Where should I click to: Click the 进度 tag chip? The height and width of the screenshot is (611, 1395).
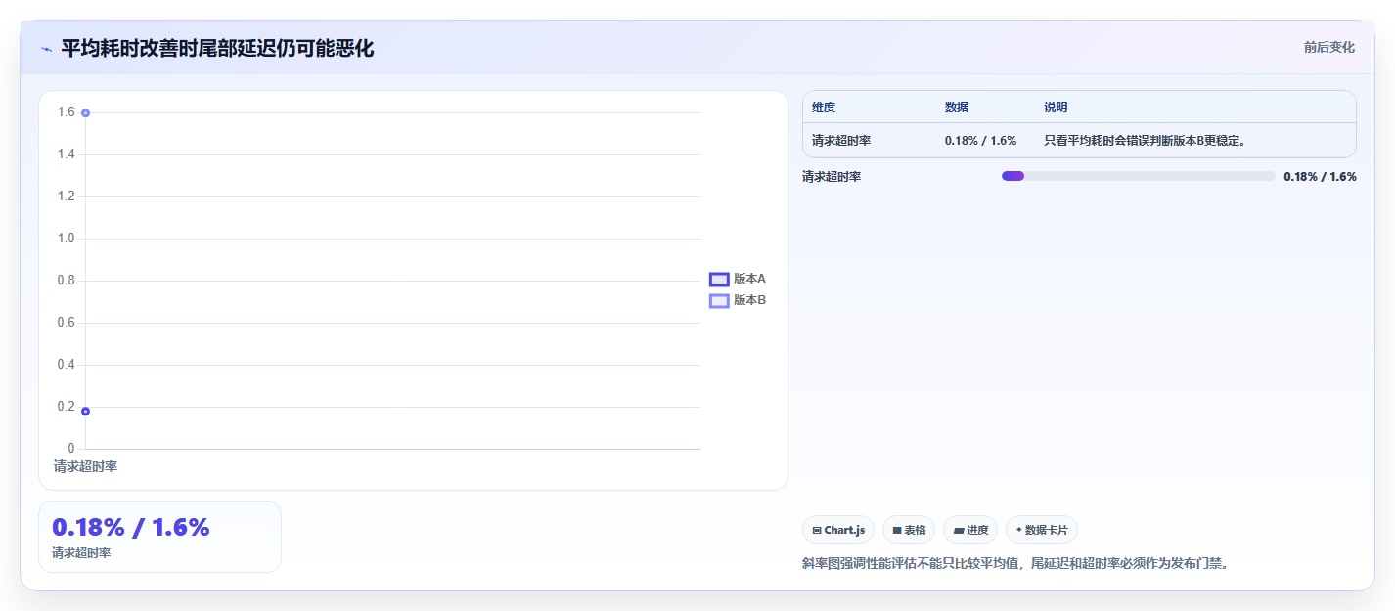click(971, 530)
